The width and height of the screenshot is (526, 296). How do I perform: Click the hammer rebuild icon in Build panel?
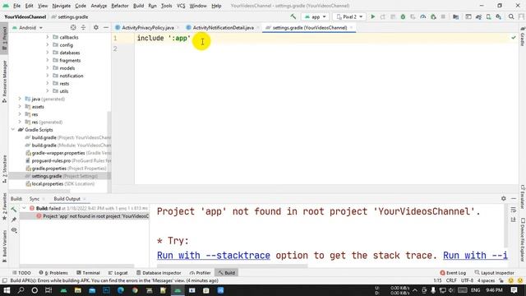coord(14,210)
